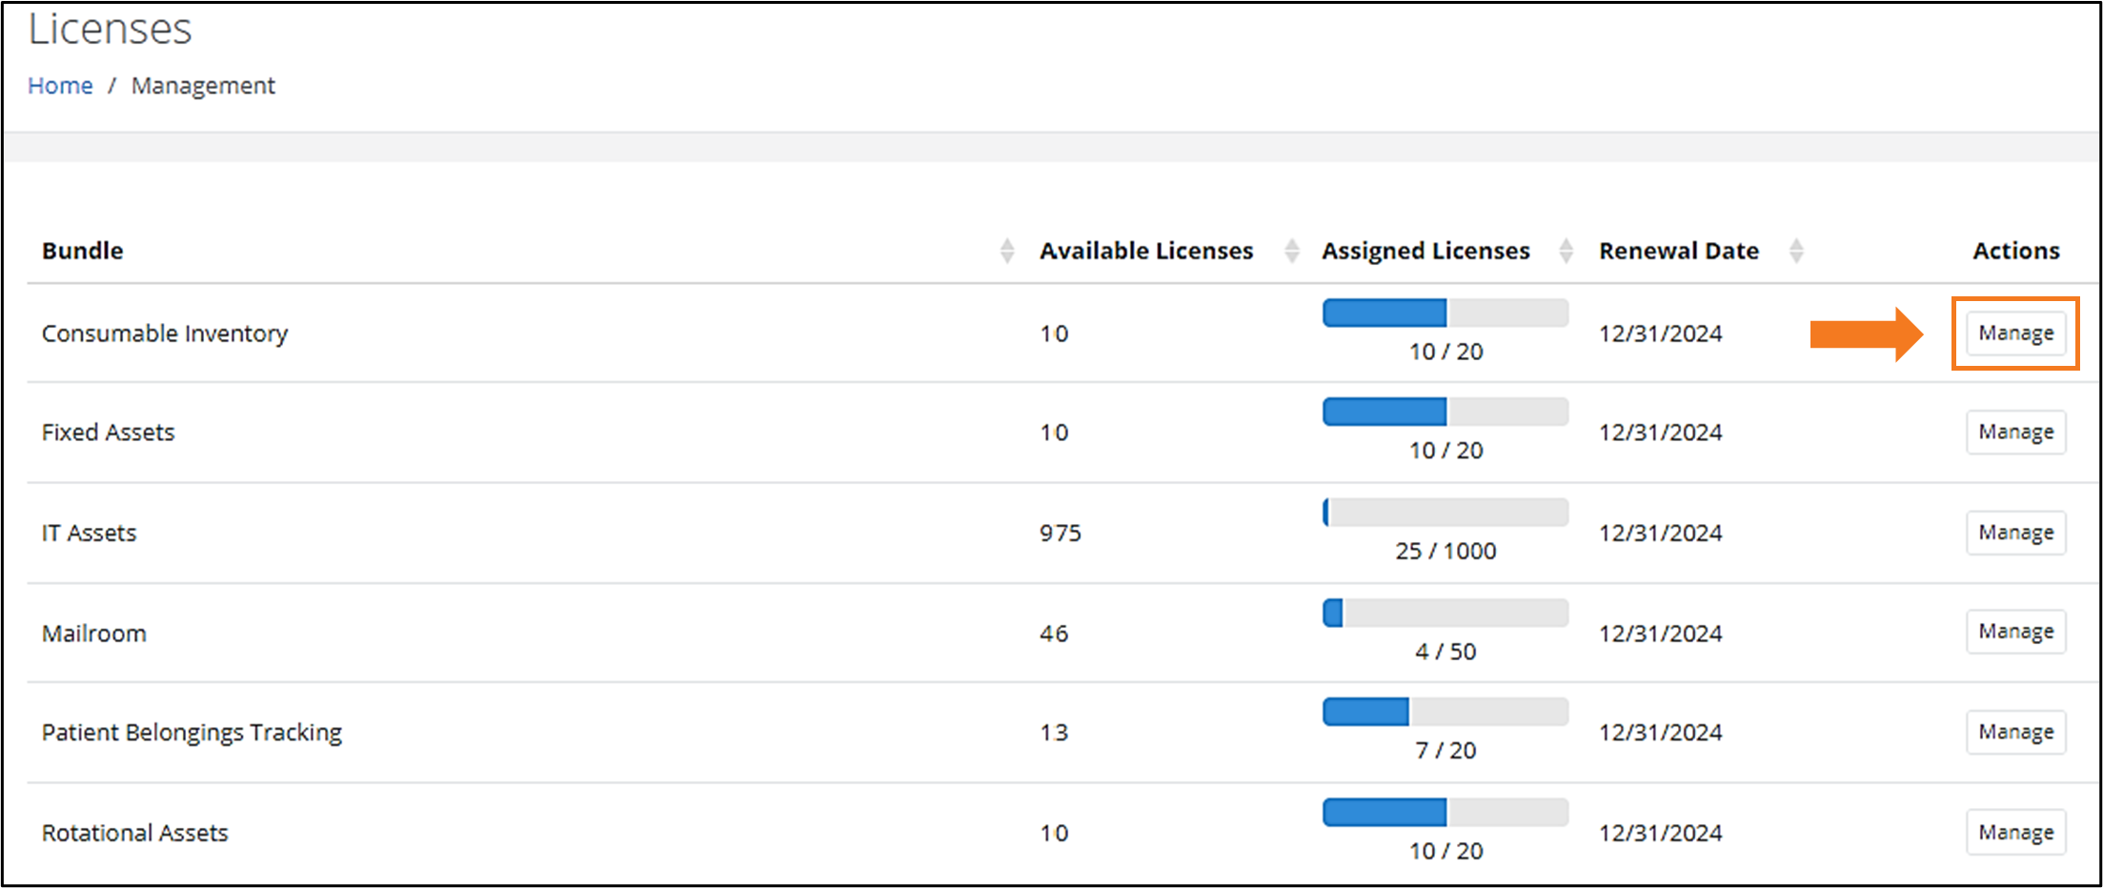Manage Mailroom licenses
Viewport: 2103px width, 888px height.
[x=2015, y=632]
